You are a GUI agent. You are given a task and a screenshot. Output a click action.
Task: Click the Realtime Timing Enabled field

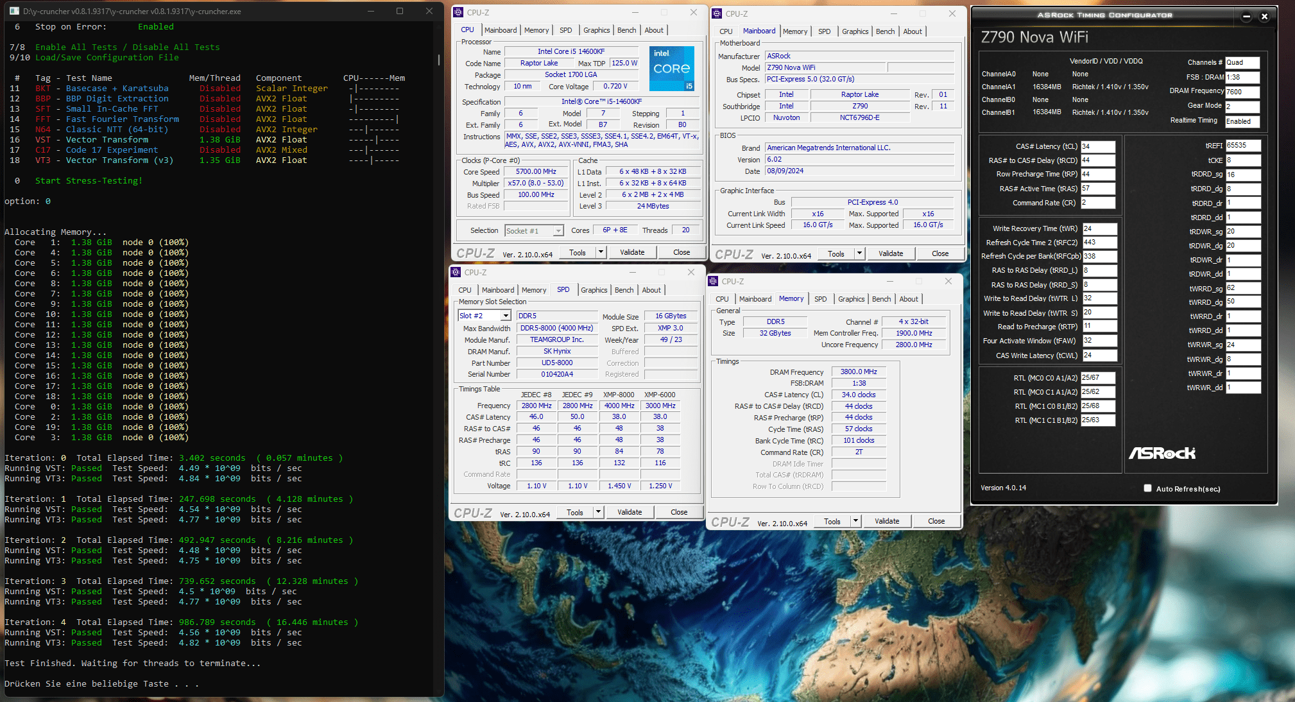click(1242, 121)
